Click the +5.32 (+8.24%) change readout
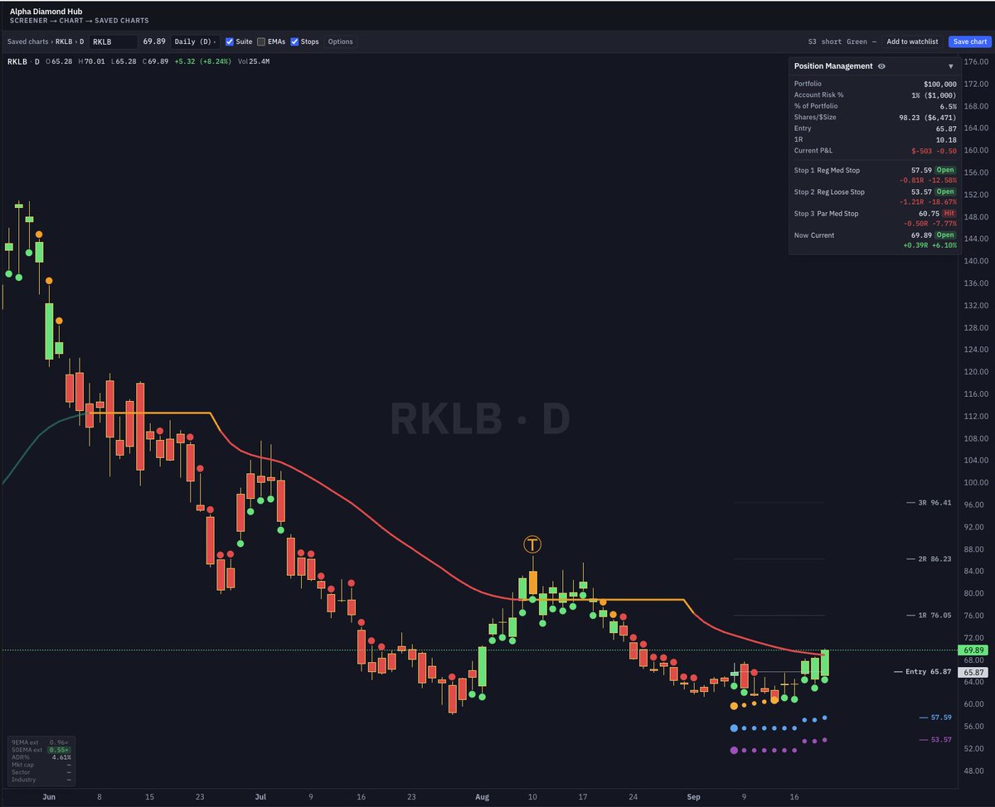Viewport: 995px width, 807px height. (202, 61)
